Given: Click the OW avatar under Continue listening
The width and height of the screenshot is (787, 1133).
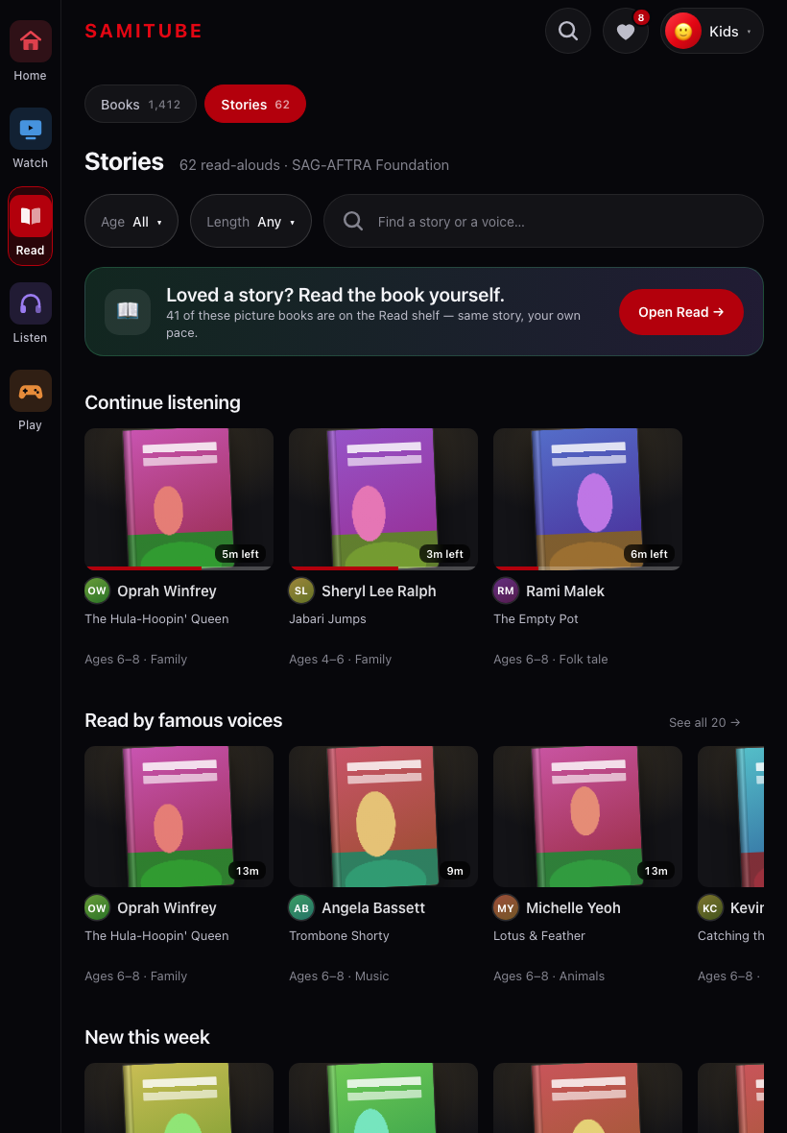Looking at the screenshot, I should pyautogui.click(x=97, y=591).
